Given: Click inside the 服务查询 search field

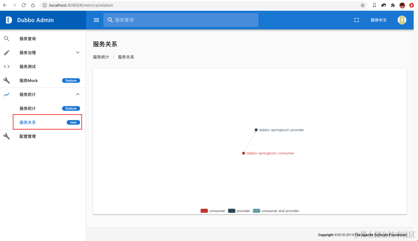Looking at the screenshot, I should point(181,20).
